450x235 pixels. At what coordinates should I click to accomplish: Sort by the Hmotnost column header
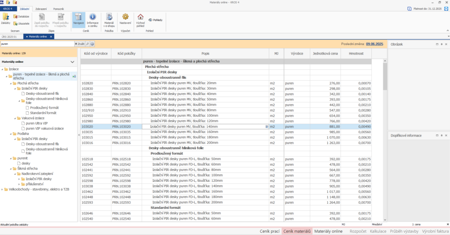pos(356,54)
